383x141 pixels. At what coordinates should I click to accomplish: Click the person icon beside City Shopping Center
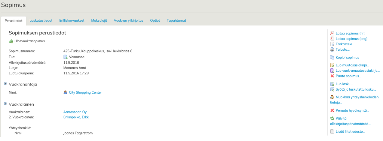point(66,92)
